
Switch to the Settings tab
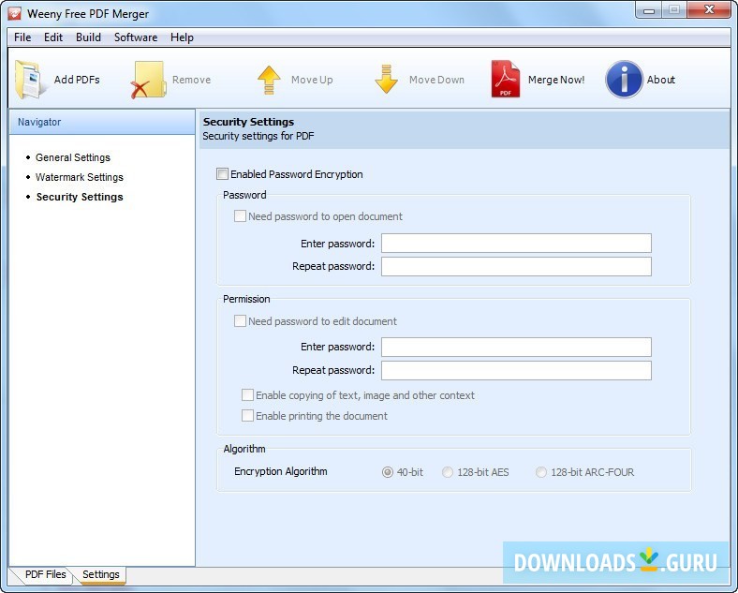(x=101, y=574)
